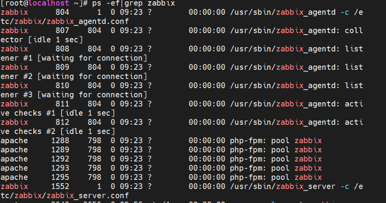
Task: Click the "ve checks #2 [idle 1 sec]" line
Action: pyautogui.click(x=58, y=131)
